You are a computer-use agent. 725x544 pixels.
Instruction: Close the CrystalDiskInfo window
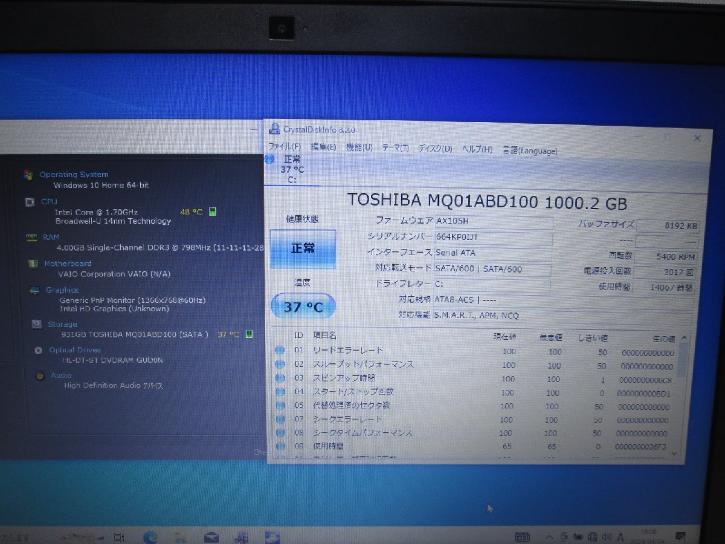(x=697, y=138)
